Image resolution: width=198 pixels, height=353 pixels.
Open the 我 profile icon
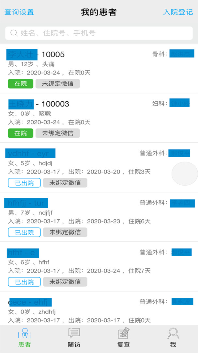click(x=173, y=333)
